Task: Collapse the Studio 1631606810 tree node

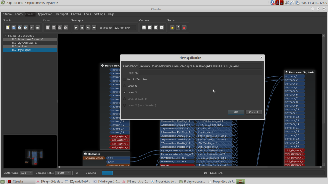Action: [x=5, y=36]
